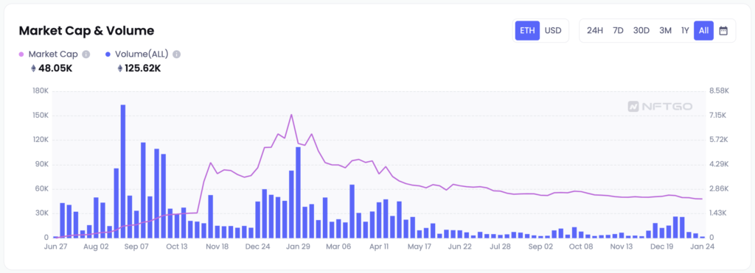Screen dimensions: 755x273
Task: Click the tallest volume bar in late August
Action: pos(123,171)
